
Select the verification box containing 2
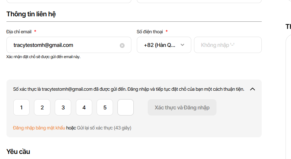coord(42,107)
